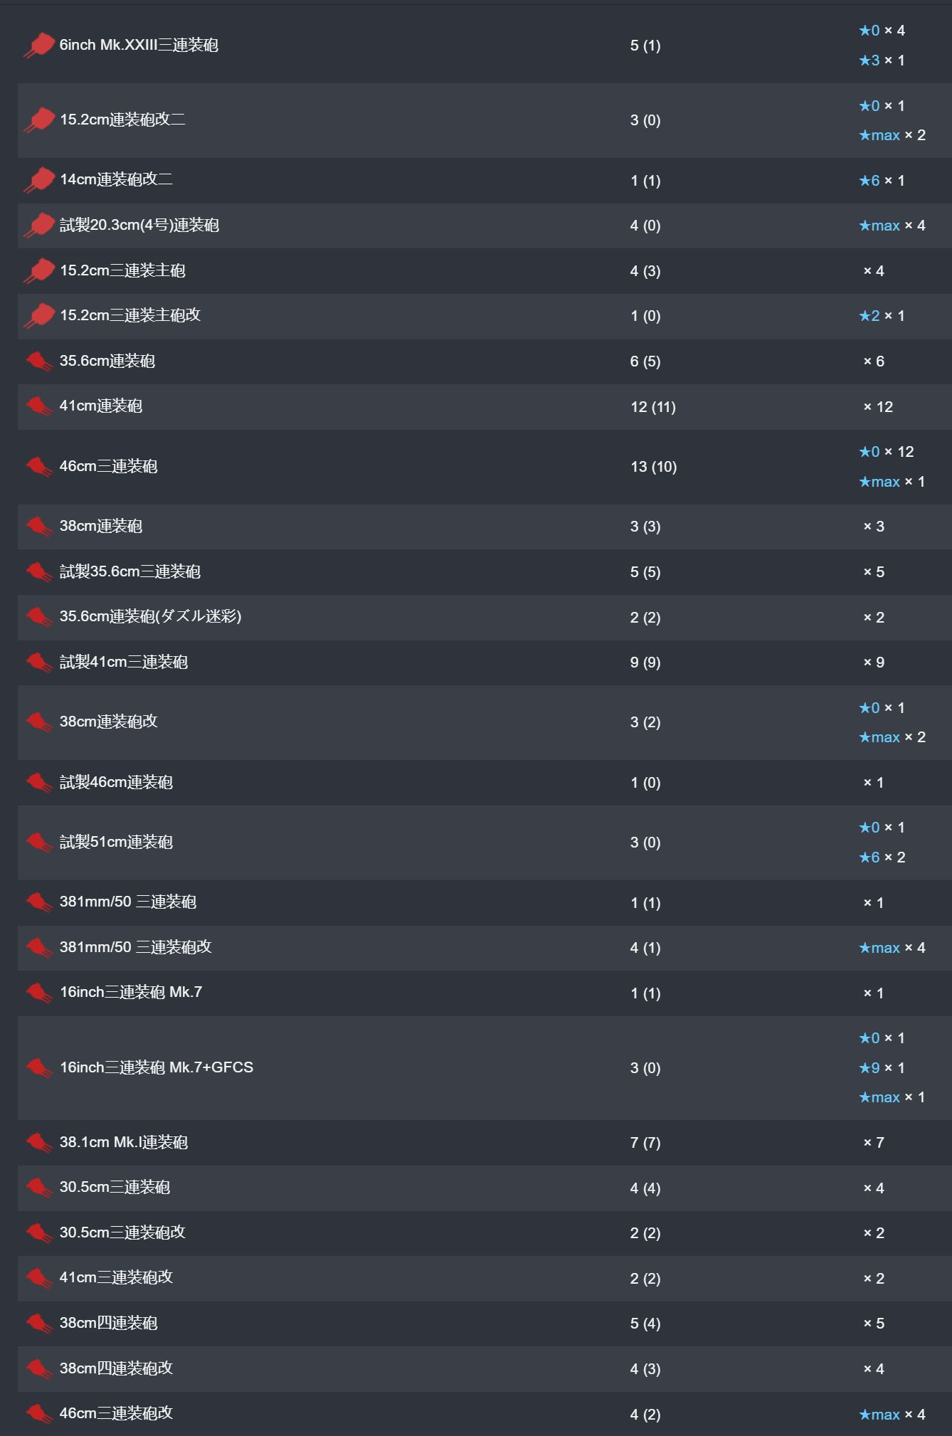
Task: Click the 試製51cm連装砲 gun icon
Action: point(39,843)
